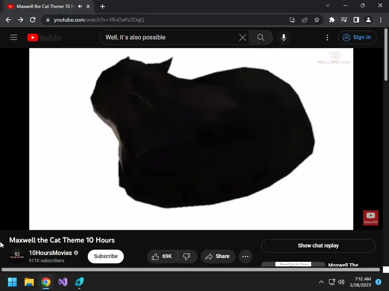Open 10HoursMovies channel name link

click(51, 253)
